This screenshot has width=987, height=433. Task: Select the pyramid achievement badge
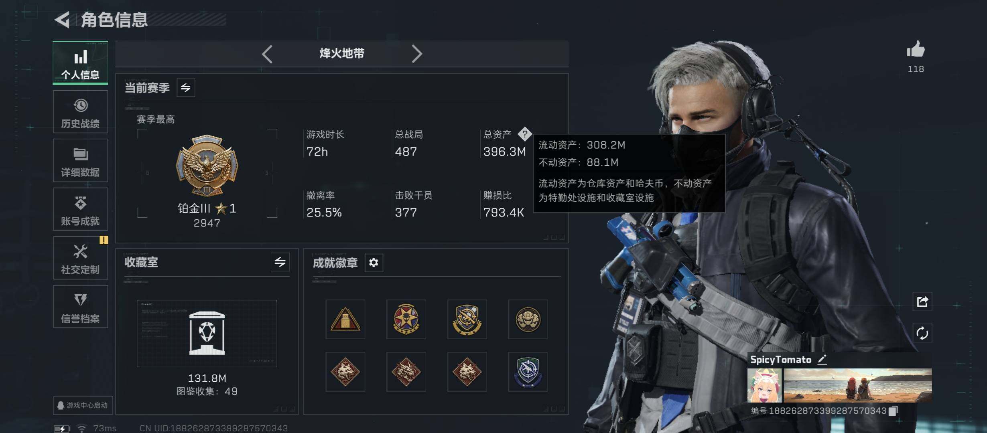(345, 319)
